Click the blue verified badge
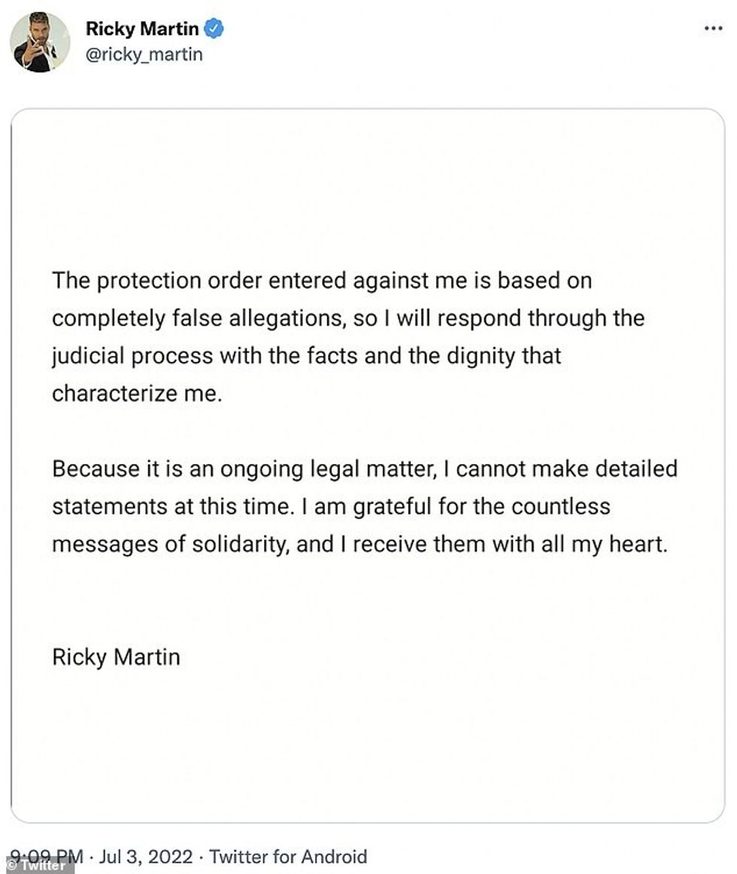 (215, 29)
